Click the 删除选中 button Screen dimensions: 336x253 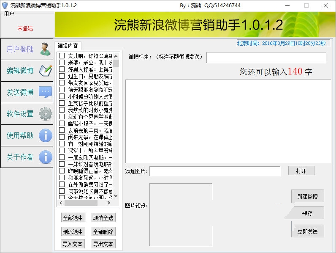(73, 232)
